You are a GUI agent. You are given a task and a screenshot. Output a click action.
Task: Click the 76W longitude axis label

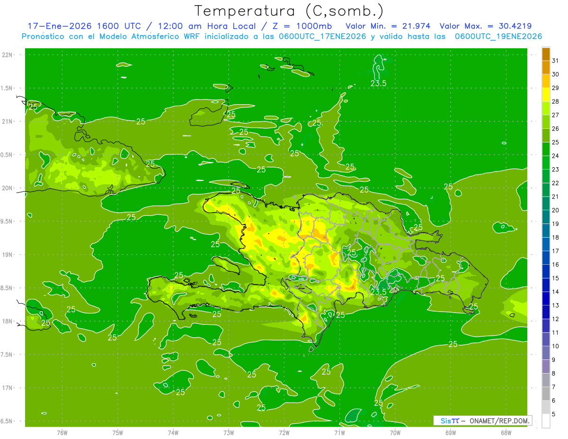(x=62, y=433)
